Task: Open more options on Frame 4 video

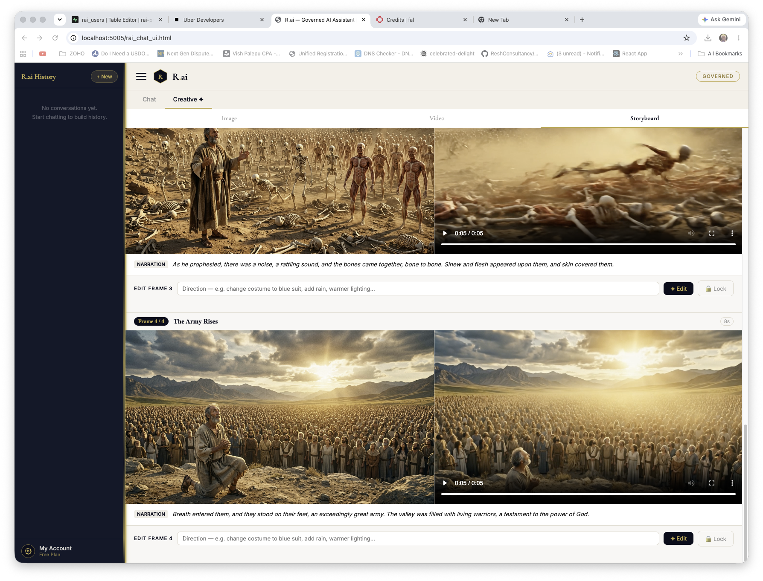Action: coord(732,483)
